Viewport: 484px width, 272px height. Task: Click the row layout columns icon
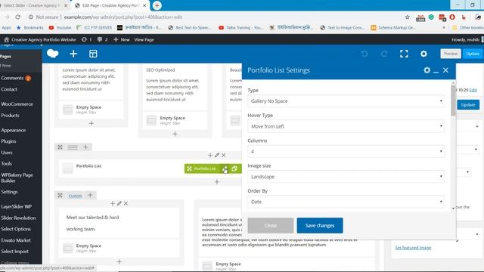pyautogui.click(x=73, y=147)
